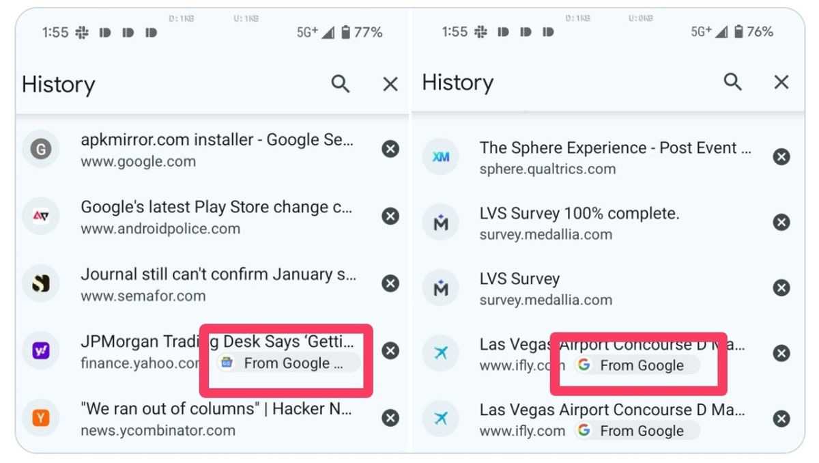
Task: Delete the JPMorgan Trading Desk entry
Action: [x=390, y=350]
